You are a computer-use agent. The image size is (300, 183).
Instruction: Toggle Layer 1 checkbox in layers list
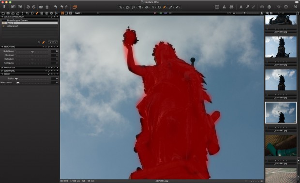pos(3,23)
